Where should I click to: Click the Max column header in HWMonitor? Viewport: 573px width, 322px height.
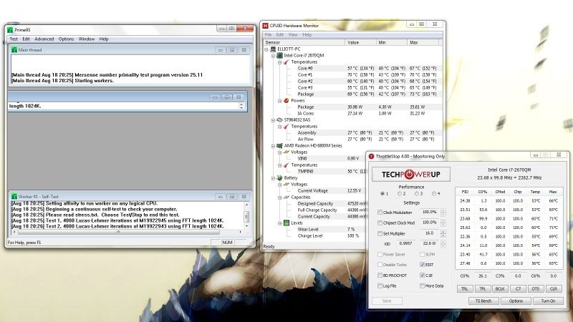pos(423,42)
